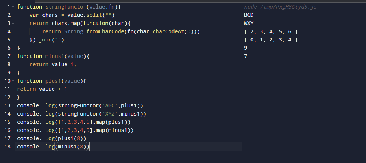
Task: Click the 'BCD' output line
Action: [x=249, y=15]
